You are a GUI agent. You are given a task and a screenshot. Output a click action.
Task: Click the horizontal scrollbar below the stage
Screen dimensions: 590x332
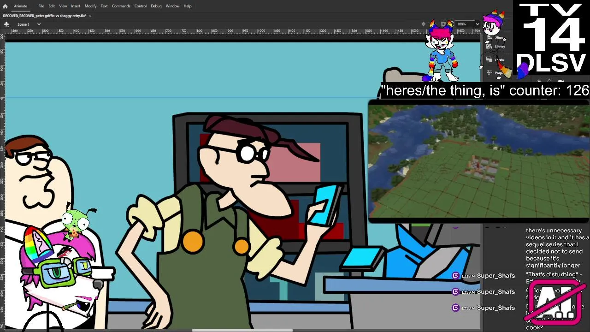[242, 330]
